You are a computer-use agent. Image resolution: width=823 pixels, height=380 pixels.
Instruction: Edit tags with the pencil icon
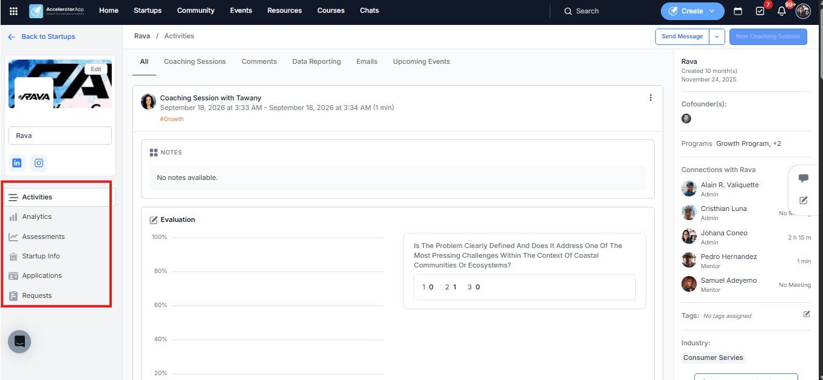[807, 314]
